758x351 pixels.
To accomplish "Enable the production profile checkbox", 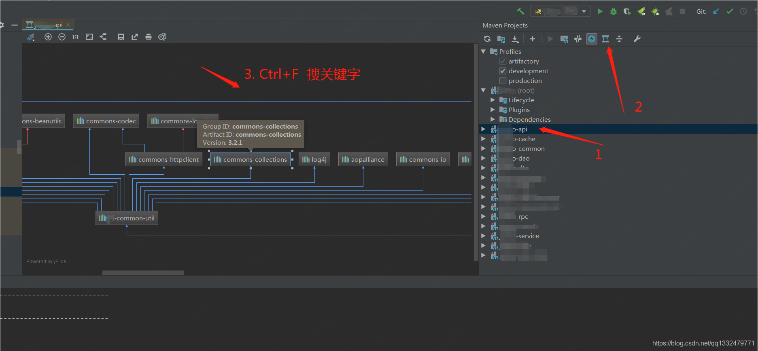I will click(x=503, y=80).
